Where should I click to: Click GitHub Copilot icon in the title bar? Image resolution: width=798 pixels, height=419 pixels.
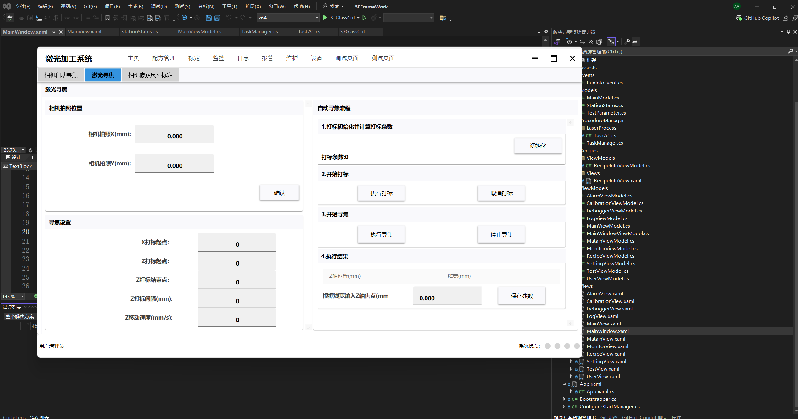pos(739,18)
